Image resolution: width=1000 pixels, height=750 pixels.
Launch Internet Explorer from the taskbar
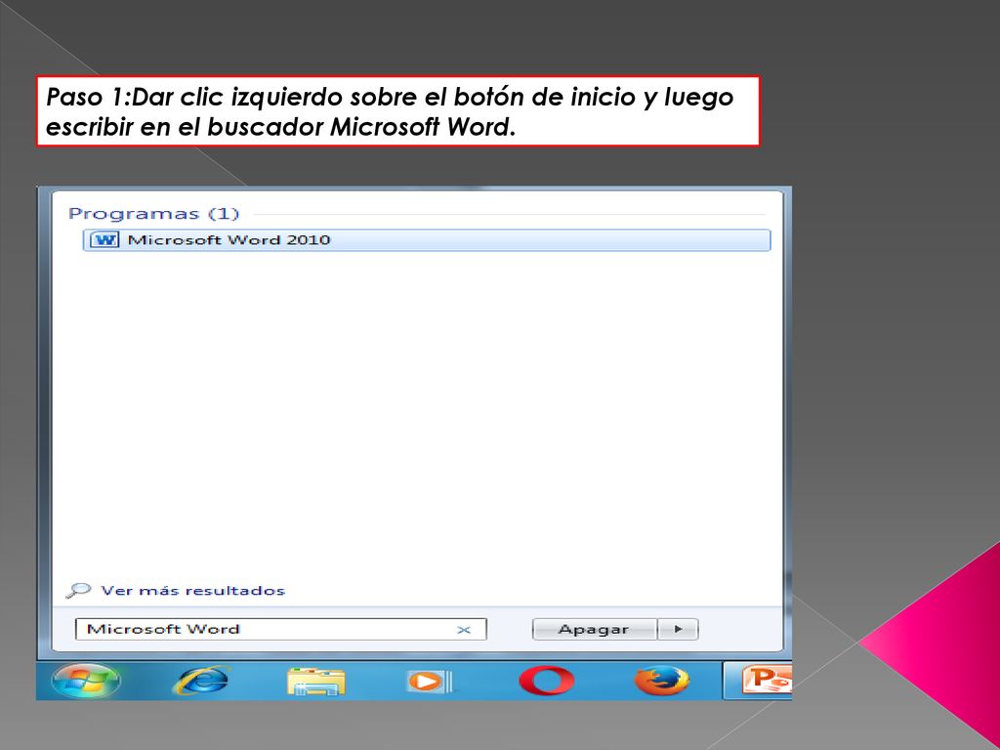click(x=201, y=681)
